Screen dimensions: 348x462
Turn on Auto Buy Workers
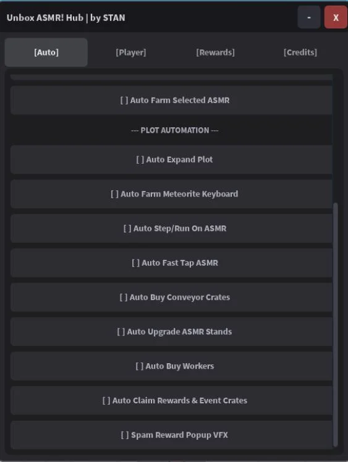click(x=171, y=366)
